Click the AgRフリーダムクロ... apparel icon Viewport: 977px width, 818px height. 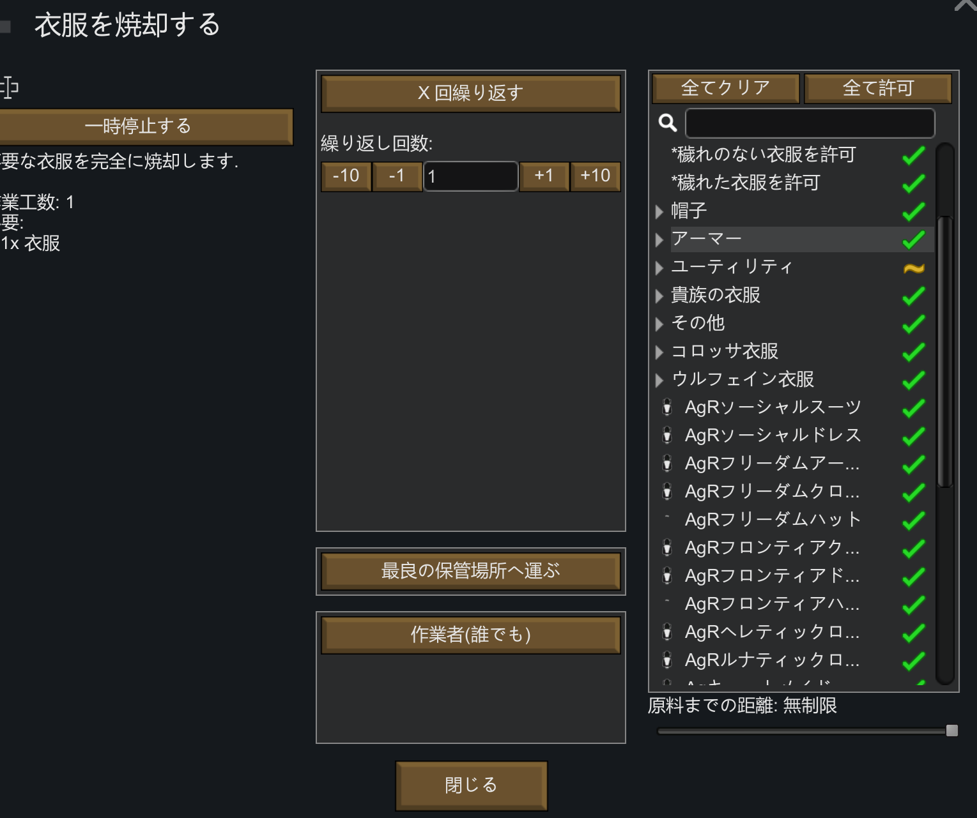pyautogui.click(x=667, y=491)
